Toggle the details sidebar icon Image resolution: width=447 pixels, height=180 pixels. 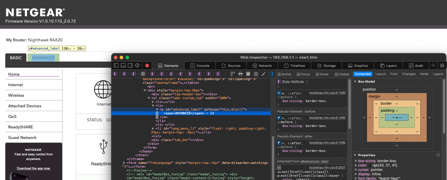pos(271,74)
